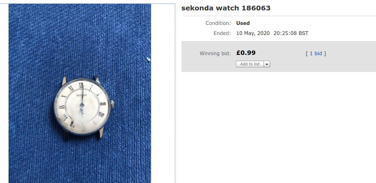The image size is (376, 183).
Task: Click the XII numeral on watch dial
Action: tap(81, 85)
